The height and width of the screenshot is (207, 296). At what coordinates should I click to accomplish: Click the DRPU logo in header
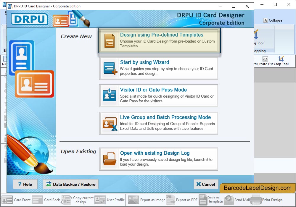[x=29, y=19]
